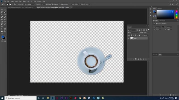Screen dimensions: 179x100
Task: Open the Edit Toolbar three-dots menu
Action: point(2,34)
